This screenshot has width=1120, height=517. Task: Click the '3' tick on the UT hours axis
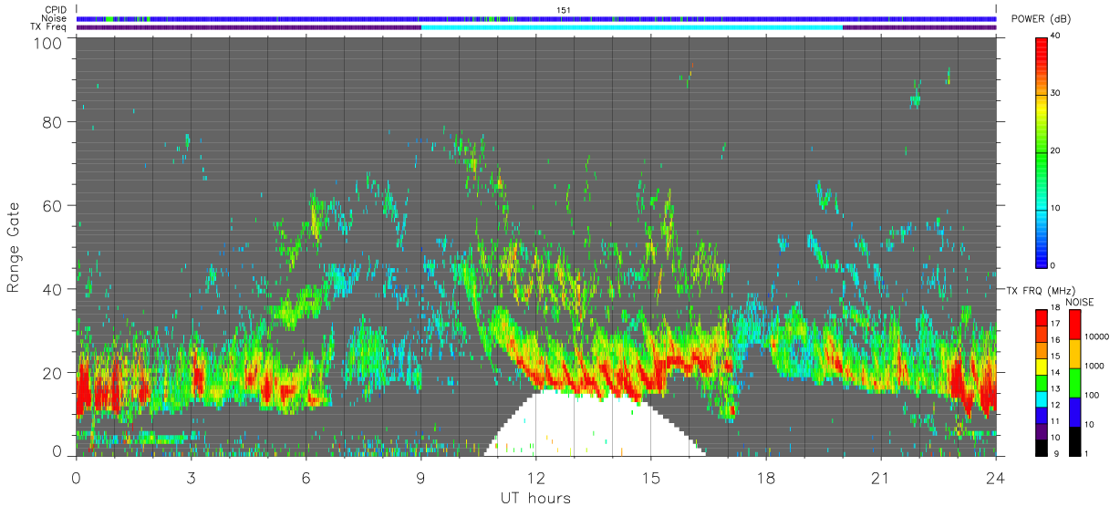(191, 477)
